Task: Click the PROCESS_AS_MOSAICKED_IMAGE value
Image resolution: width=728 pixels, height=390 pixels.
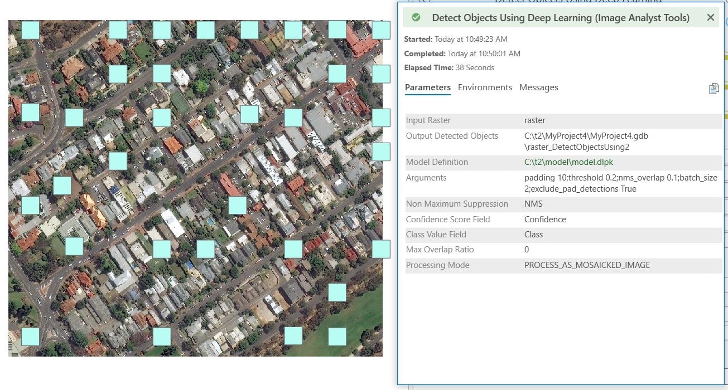Action: click(x=587, y=265)
